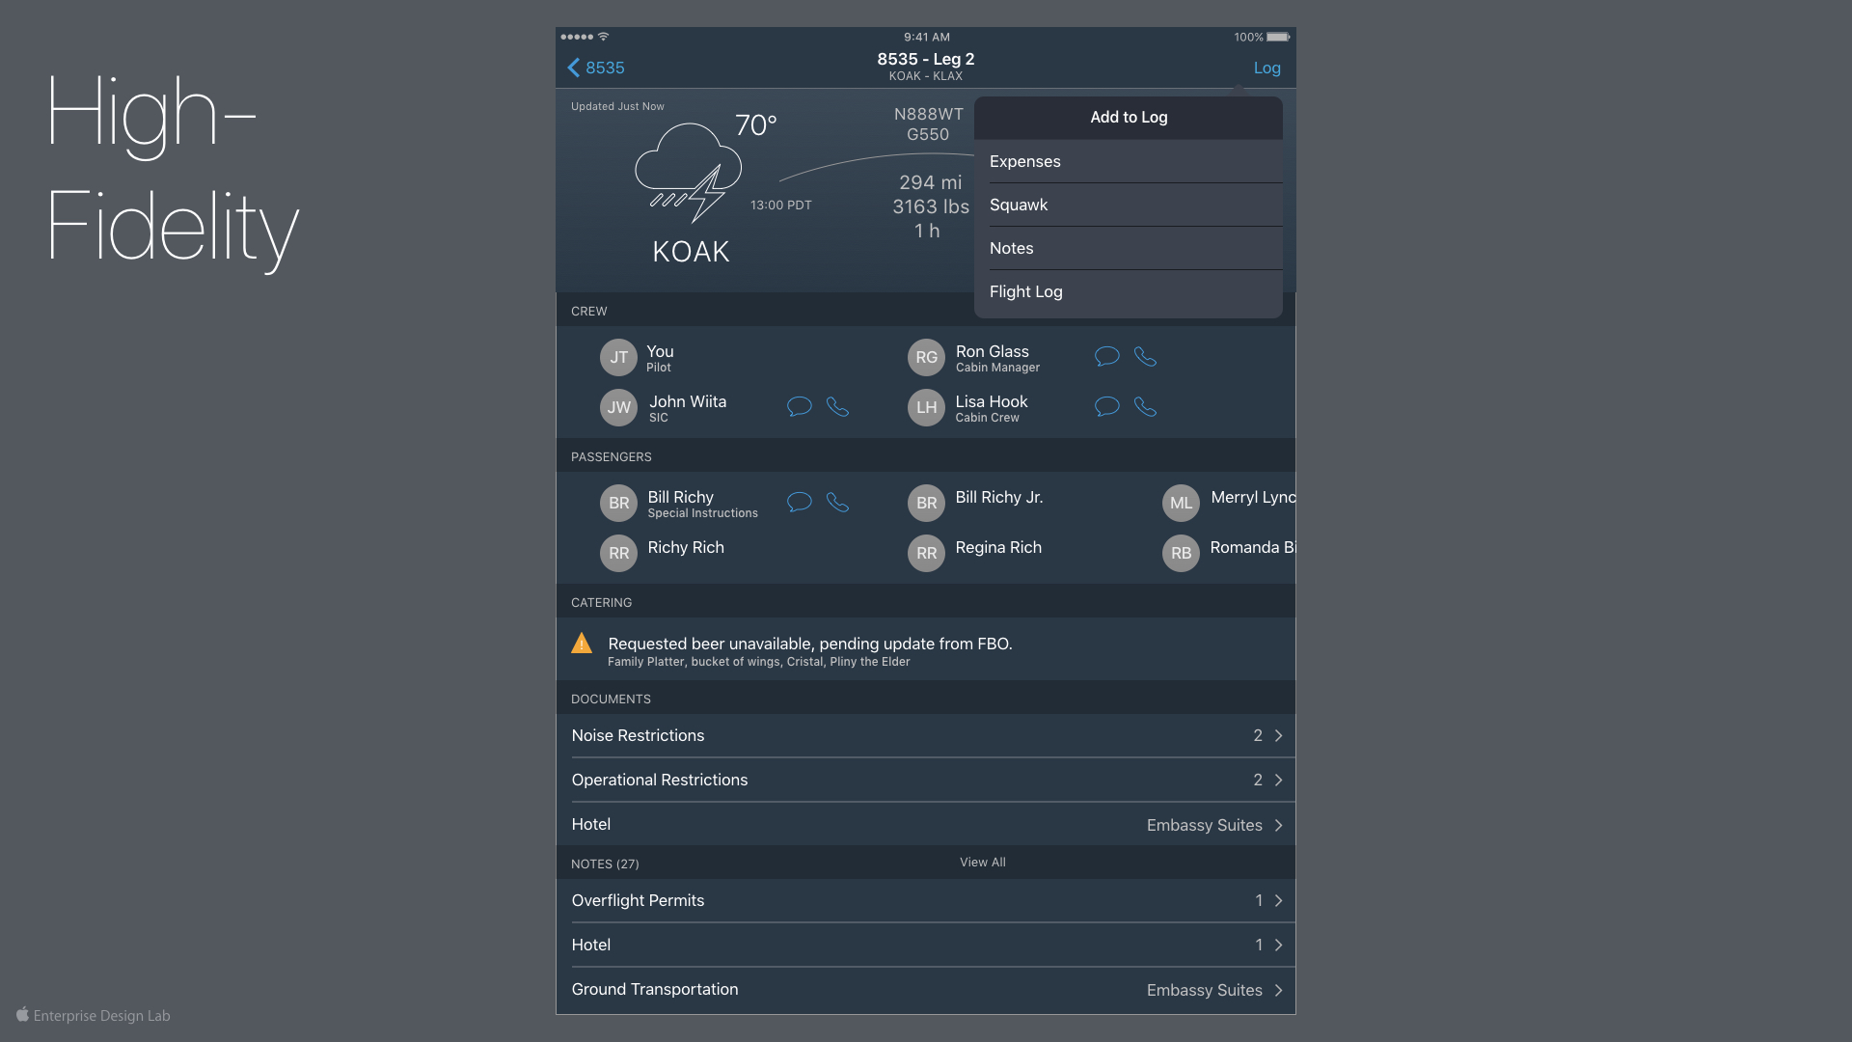Tap the Merryl Lynch passenger avatar
Viewport: 1852px width, 1042px height.
(x=1181, y=503)
